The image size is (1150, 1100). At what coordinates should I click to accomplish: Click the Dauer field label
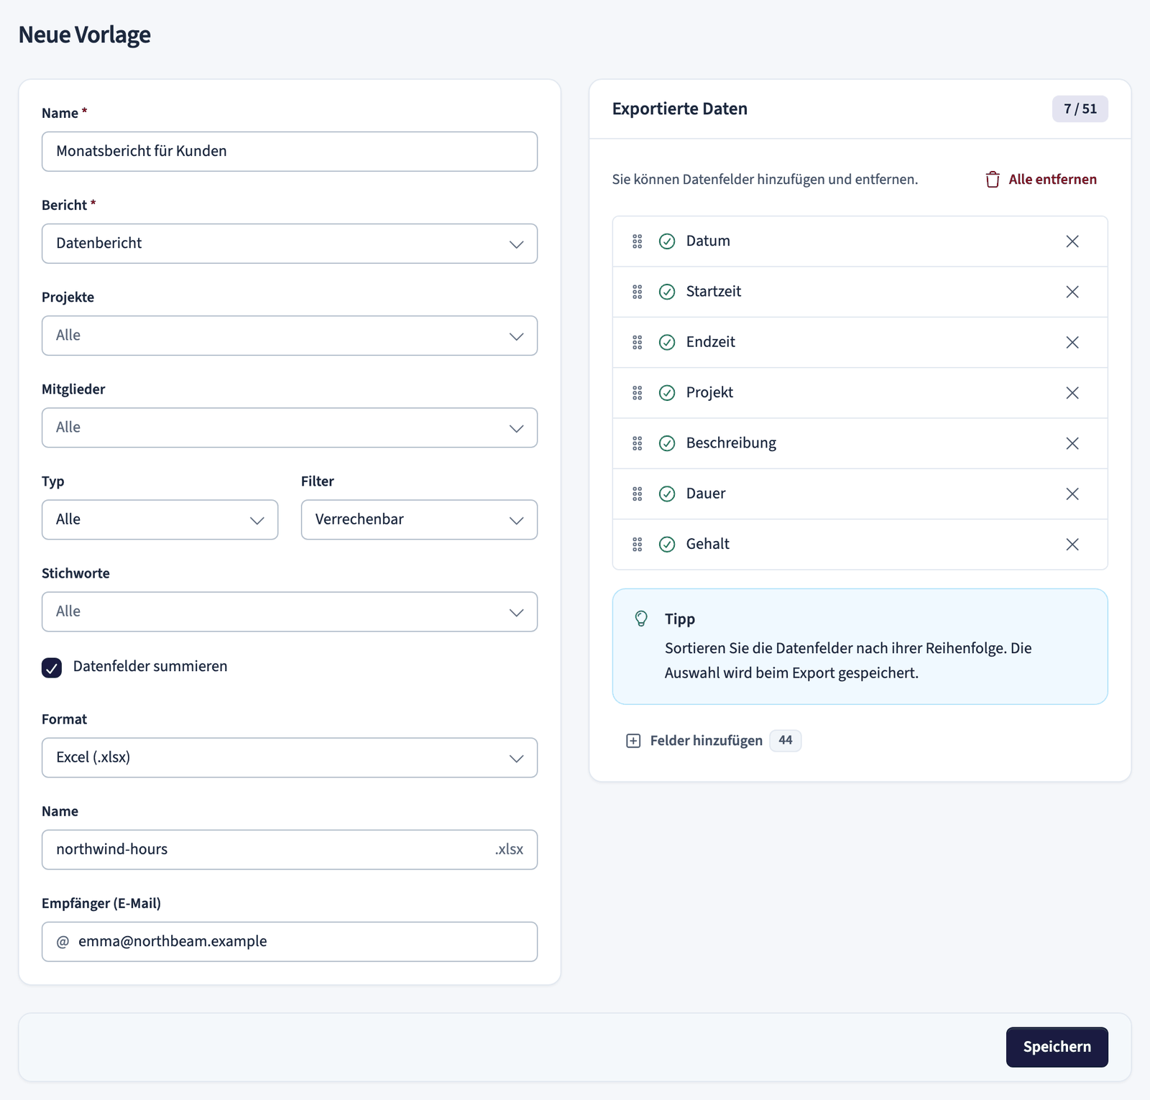706,494
